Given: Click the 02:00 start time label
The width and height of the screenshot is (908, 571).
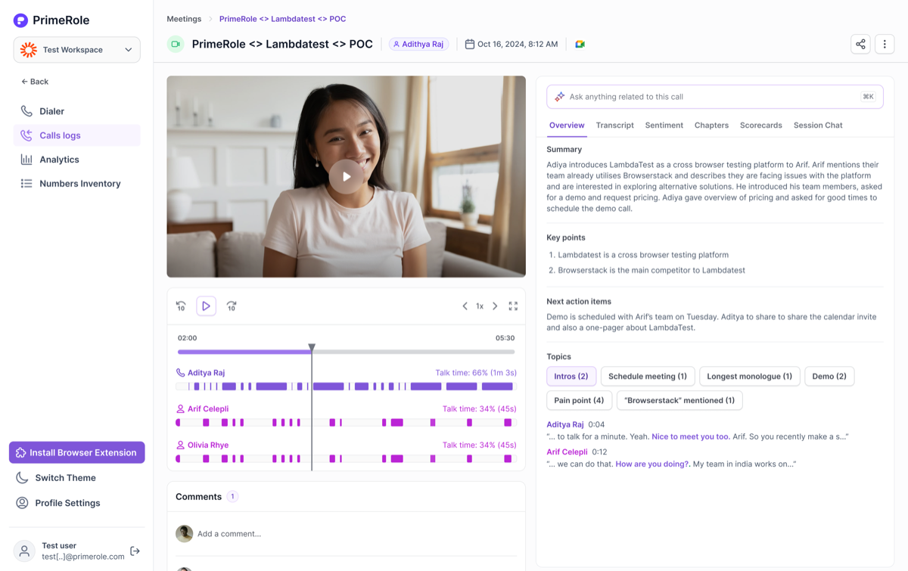Looking at the screenshot, I should 187,338.
